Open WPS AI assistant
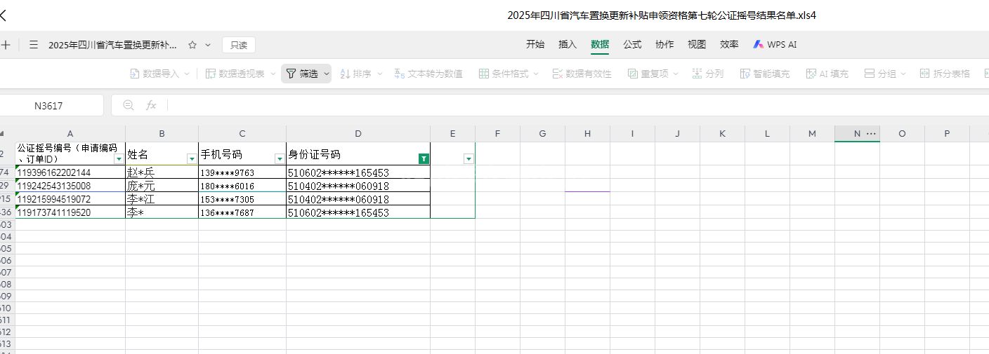Screen dimensions: 989x354 click(x=775, y=44)
